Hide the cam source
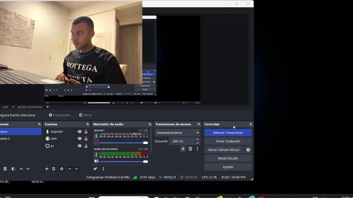Viewport: 353px width, 198px height. 79,139
